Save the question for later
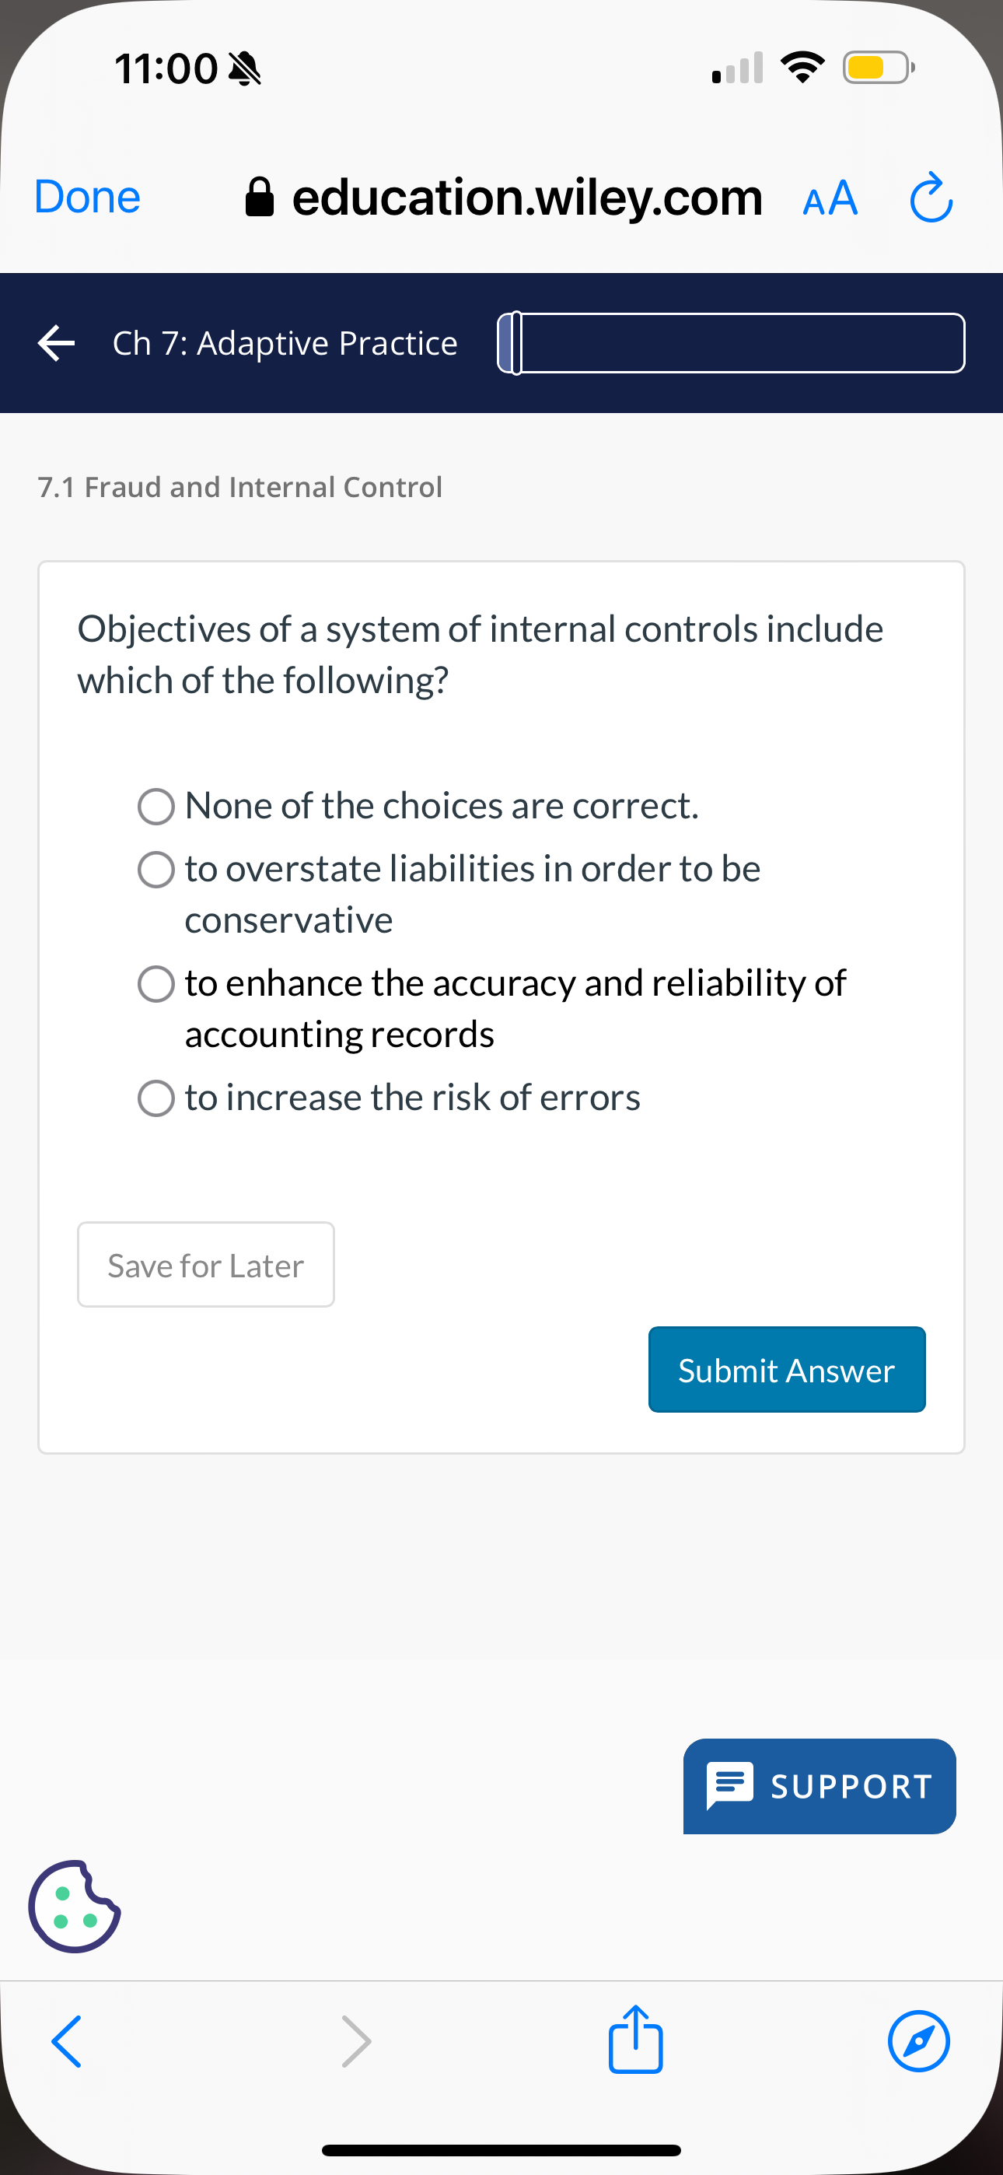1003x2175 pixels. tap(205, 1264)
